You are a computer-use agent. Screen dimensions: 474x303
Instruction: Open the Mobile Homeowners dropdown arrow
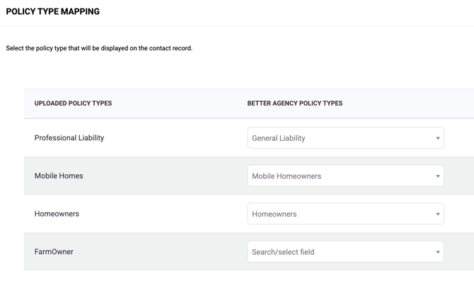coord(437,176)
